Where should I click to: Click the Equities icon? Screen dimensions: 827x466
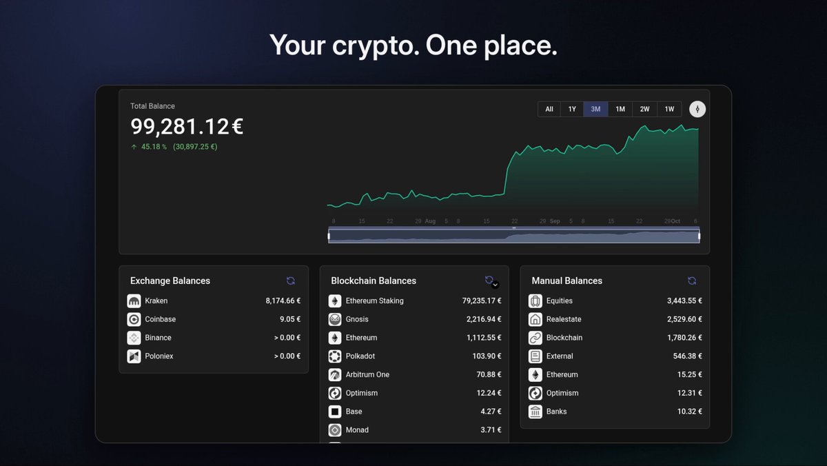[535, 301]
